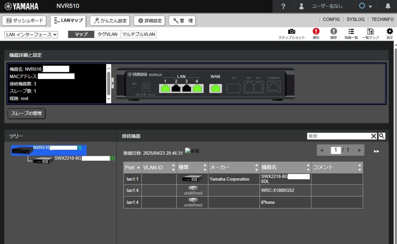Click the magnifier search icon
This screenshot has width=397, height=244.
(x=382, y=136)
